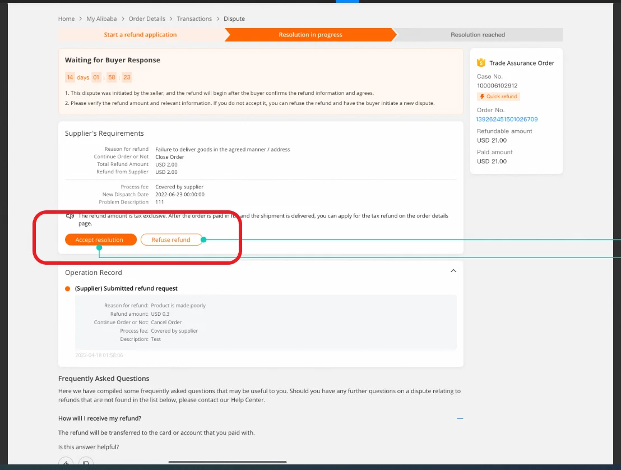Select the 'Resolution reached' step

click(478, 35)
